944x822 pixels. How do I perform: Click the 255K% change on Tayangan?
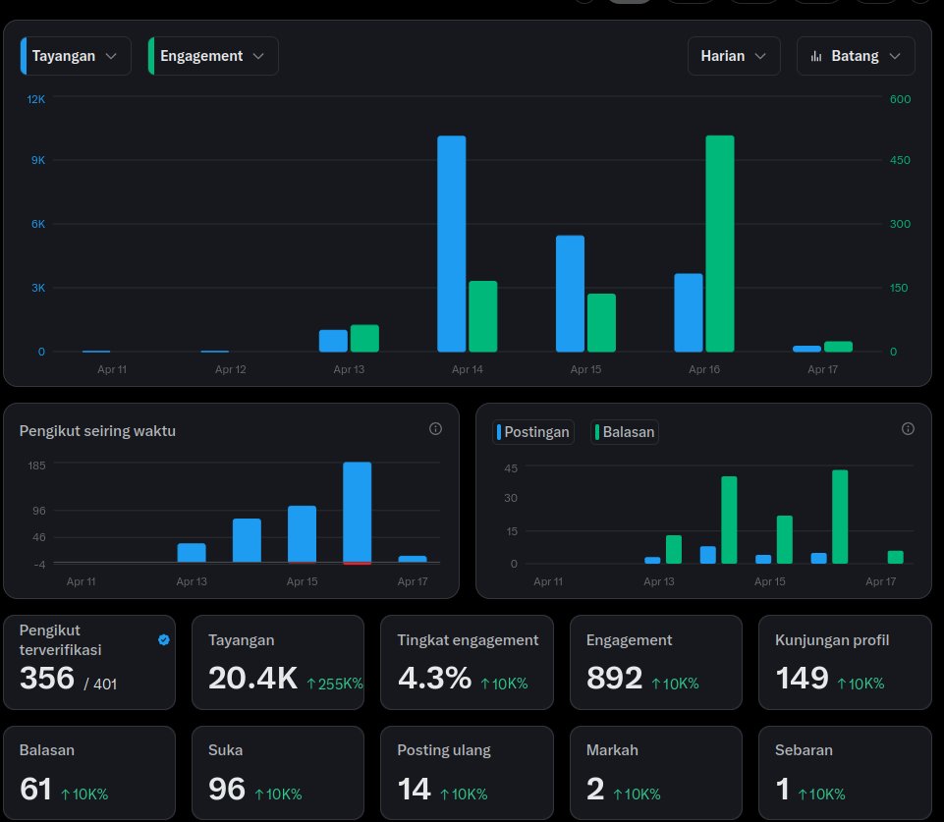[335, 684]
